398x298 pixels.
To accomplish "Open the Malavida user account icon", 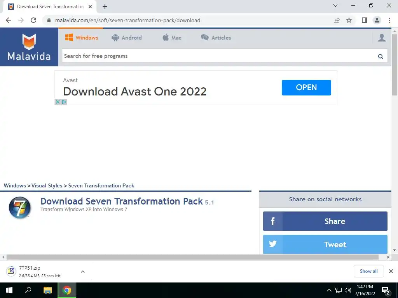I will pos(382,38).
